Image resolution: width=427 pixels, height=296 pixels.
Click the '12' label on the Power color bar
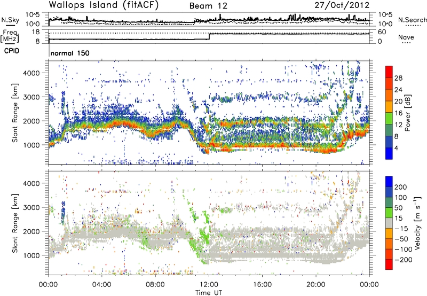coord(398,125)
